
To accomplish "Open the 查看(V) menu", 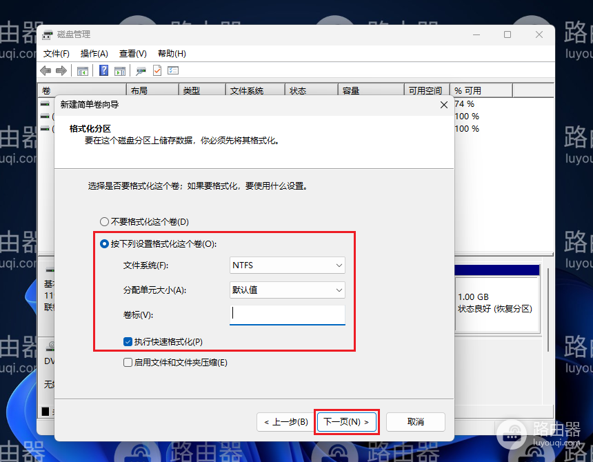I will (x=133, y=54).
